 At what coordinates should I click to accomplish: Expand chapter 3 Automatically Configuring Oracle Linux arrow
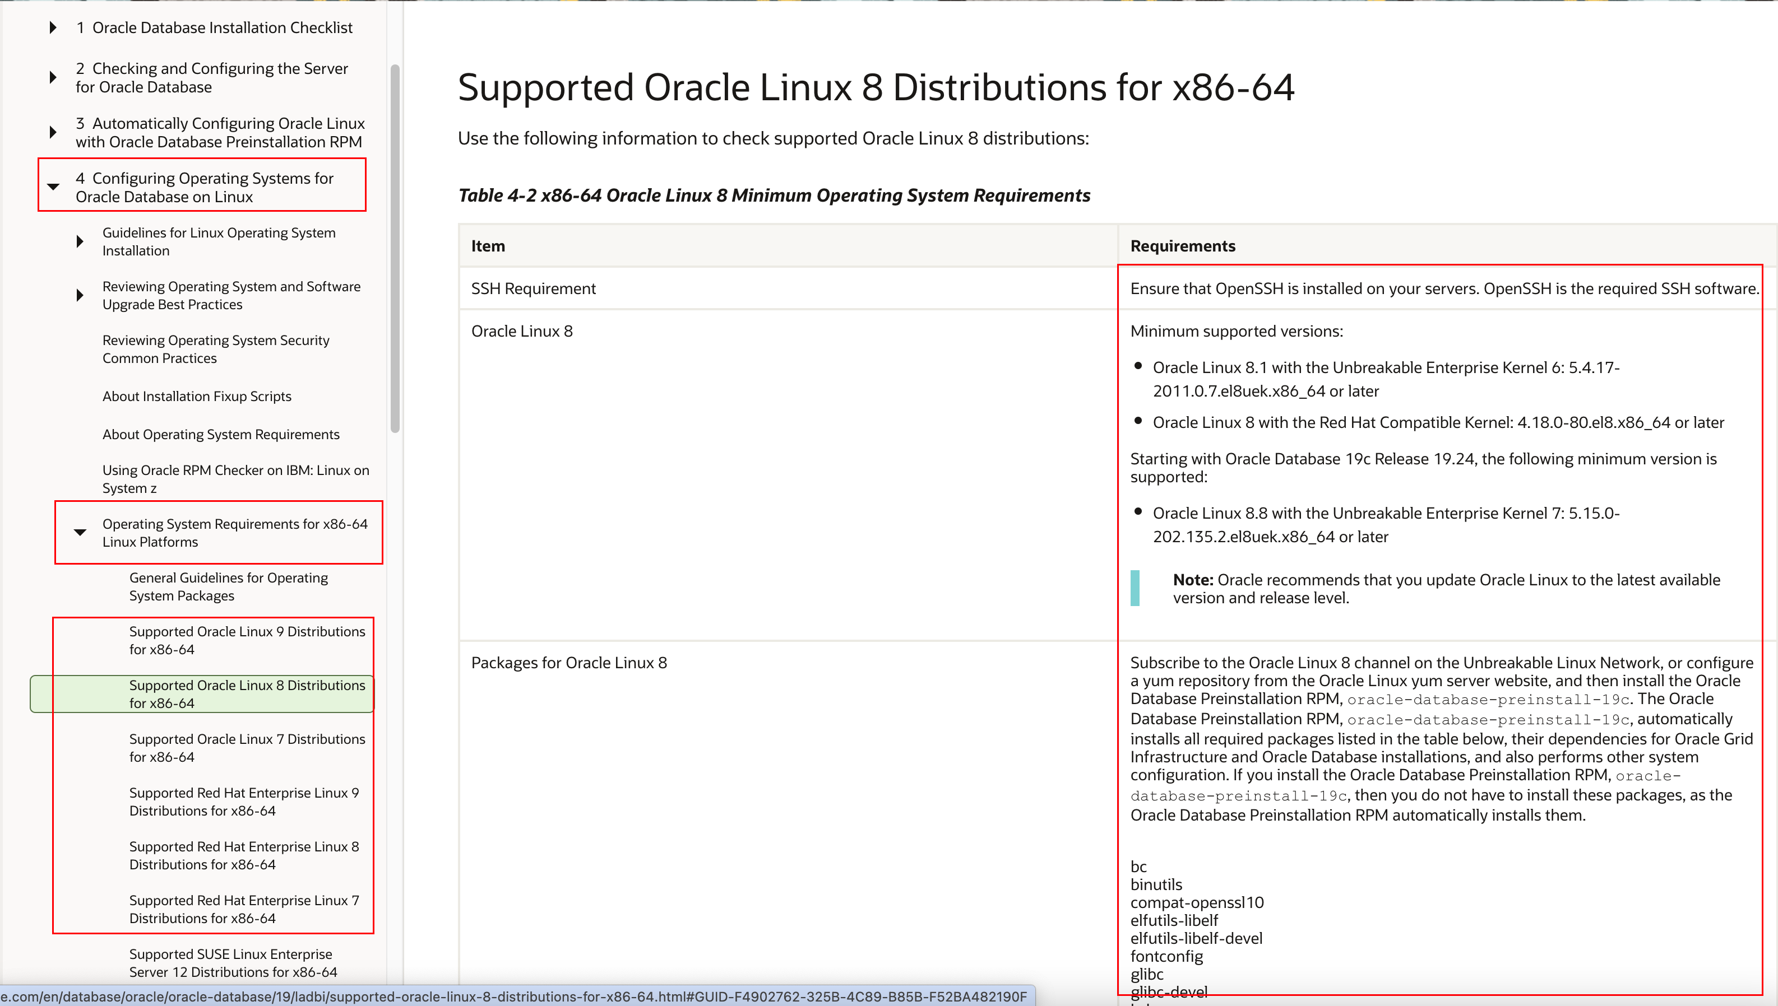[53, 132]
